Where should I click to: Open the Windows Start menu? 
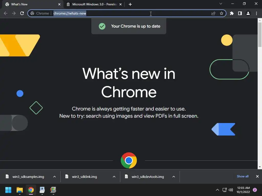[8, 190]
